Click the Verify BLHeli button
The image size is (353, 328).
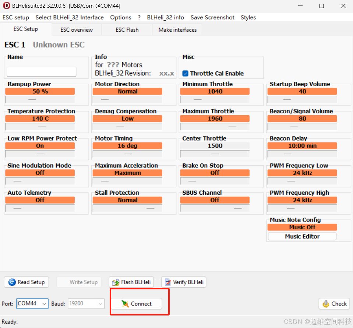[x=184, y=282]
